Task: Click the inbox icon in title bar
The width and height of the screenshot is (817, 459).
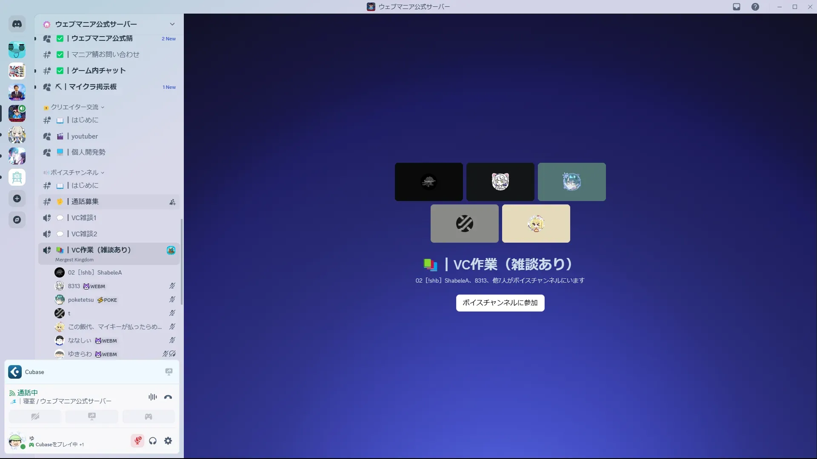Action: tap(737, 7)
